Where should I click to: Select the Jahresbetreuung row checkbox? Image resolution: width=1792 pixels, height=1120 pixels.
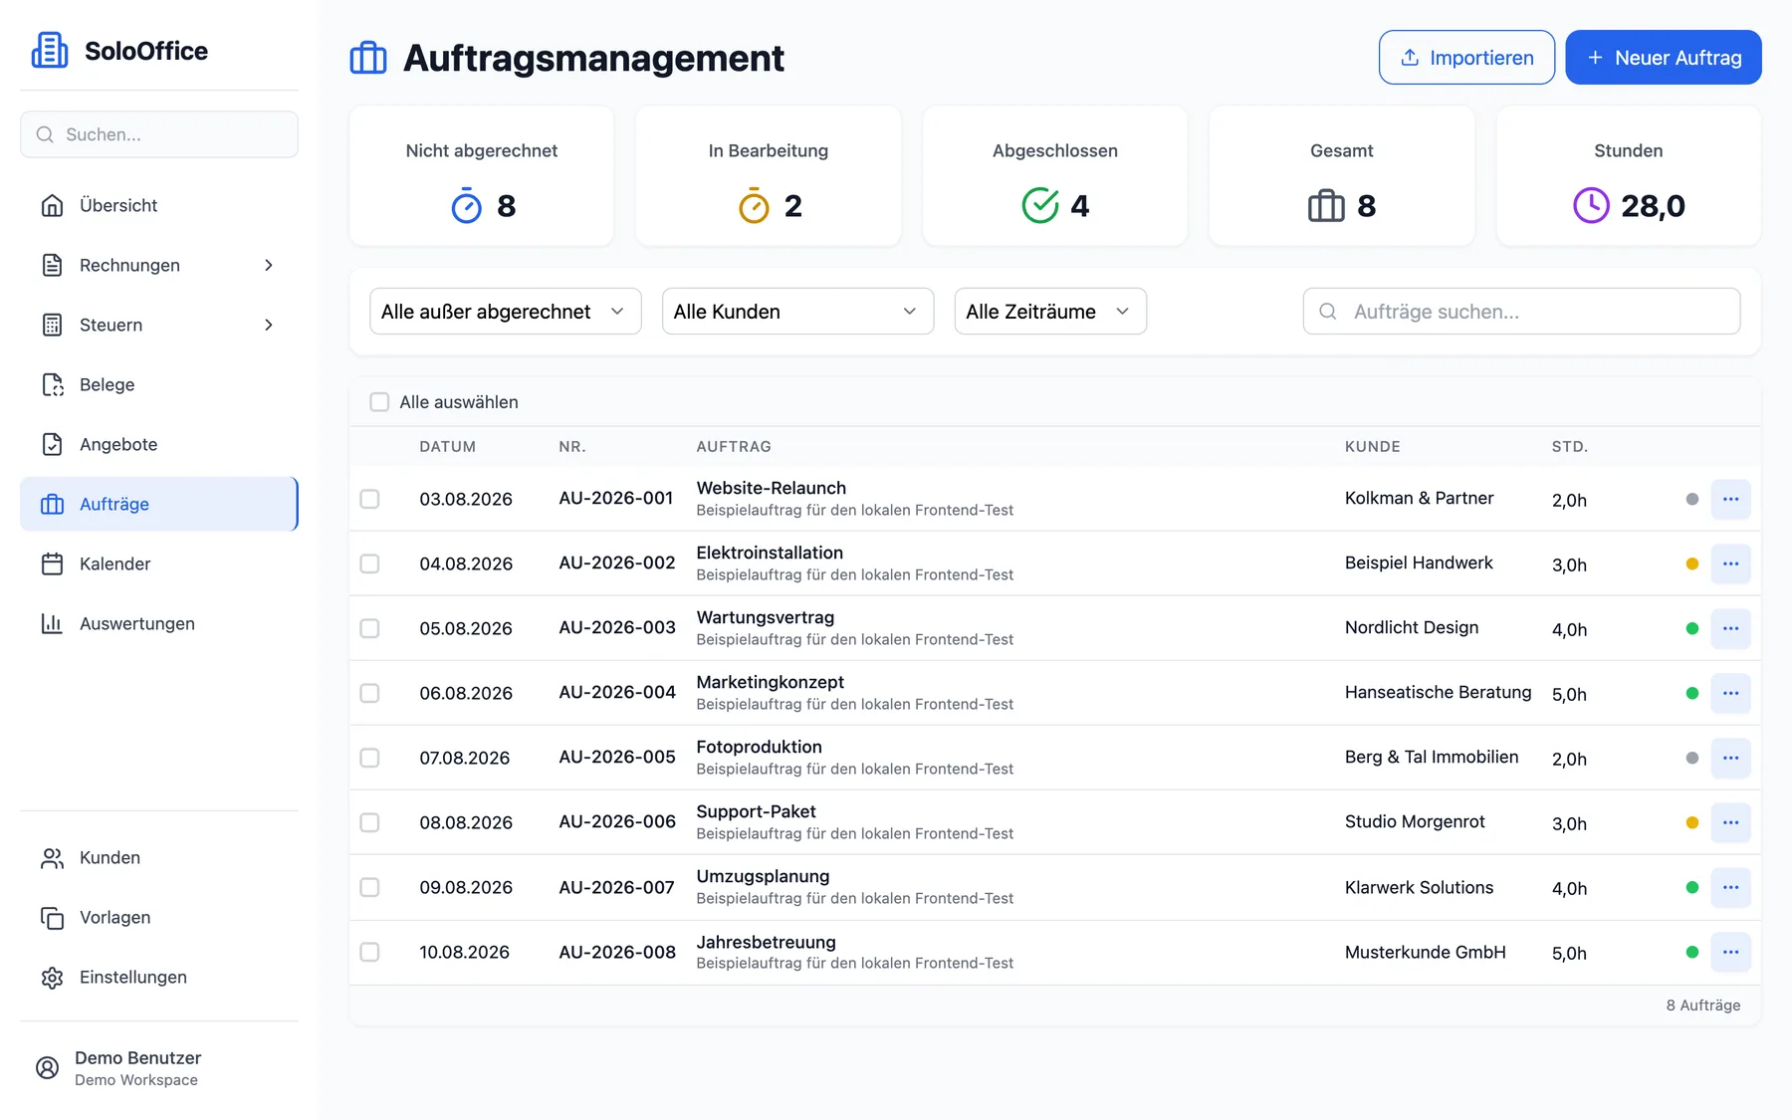click(369, 952)
